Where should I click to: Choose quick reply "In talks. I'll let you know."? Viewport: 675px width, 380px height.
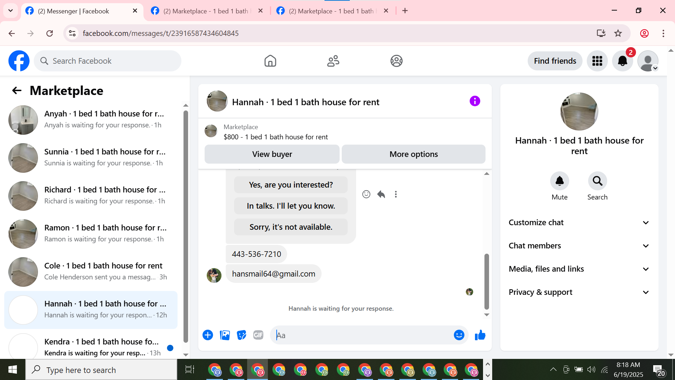(291, 206)
